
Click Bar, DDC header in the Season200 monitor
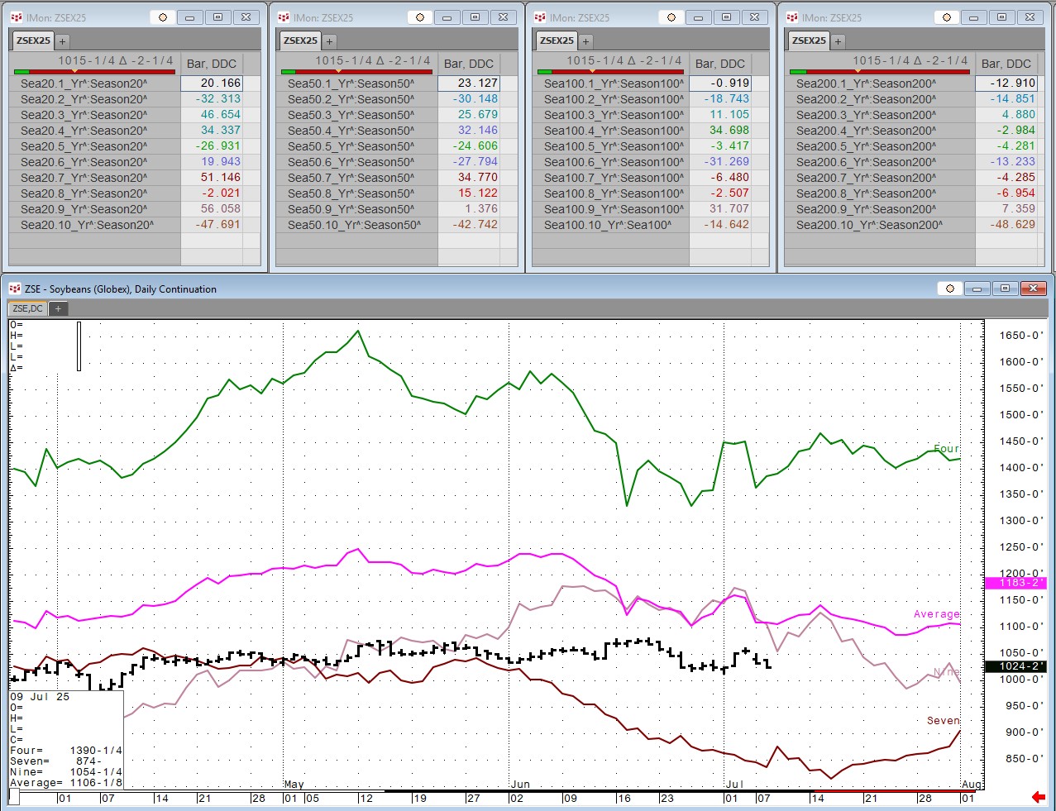[1006, 64]
